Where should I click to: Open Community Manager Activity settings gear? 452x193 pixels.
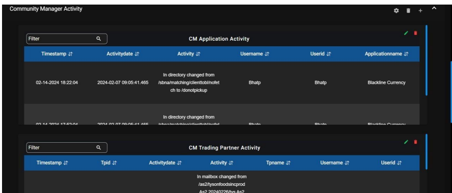pyautogui.click(x=397, y=11)
